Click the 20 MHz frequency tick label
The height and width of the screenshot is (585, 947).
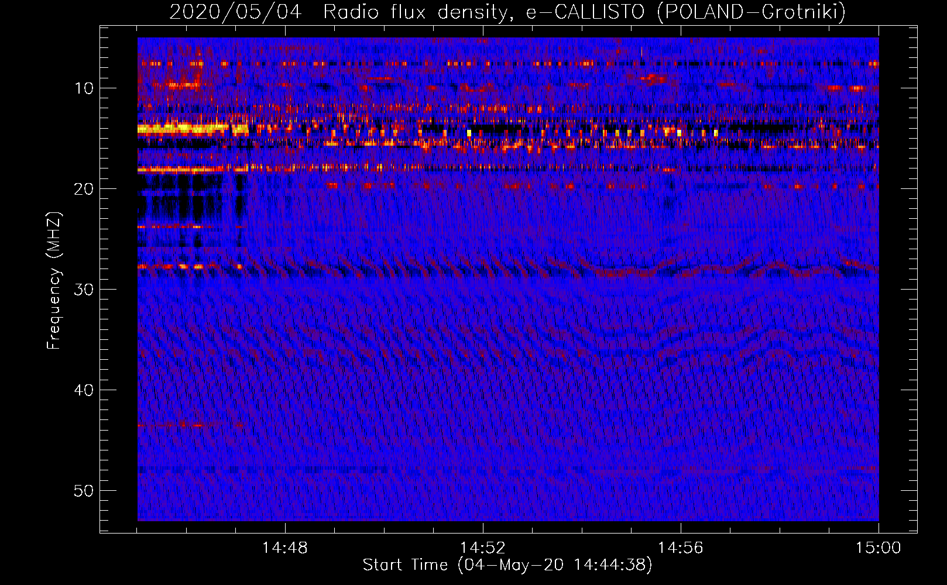(x=84, y=189)
